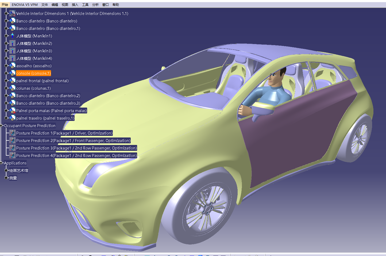Click the painel traseiro.1 product icon
The image size is (386, 256).
coord(12,118)
